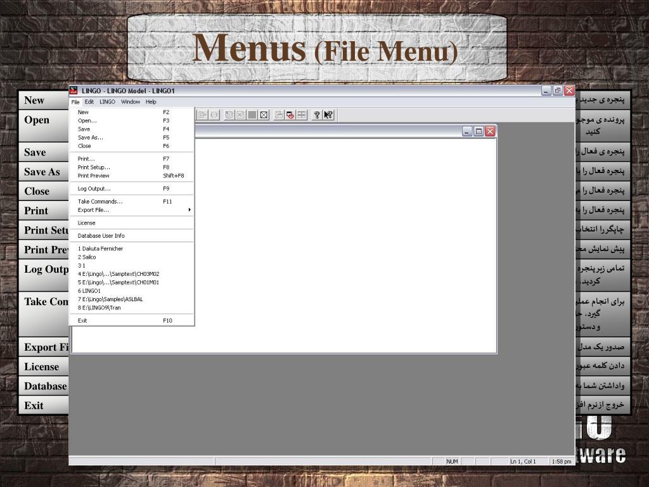This screenshot has width=649, height=487.
Task: Click the 'Print' label in slide sidebar
Action: tap(36, 211)
